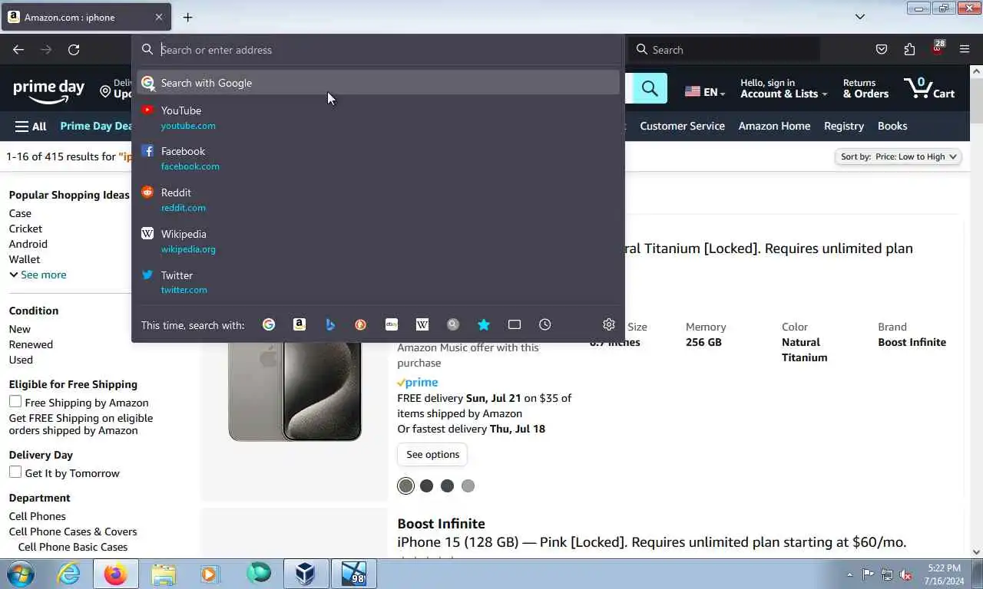The height and width of the screenshot is (589, 983).
Task: Choose YouTube suggestion
Action: (378, 117)
